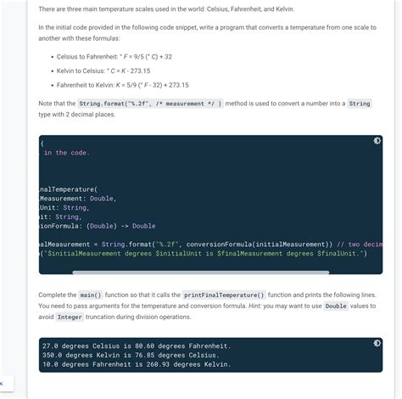Click the code snippet's horizontal scrollbar
402x399 pixels.
pos(201,273)
